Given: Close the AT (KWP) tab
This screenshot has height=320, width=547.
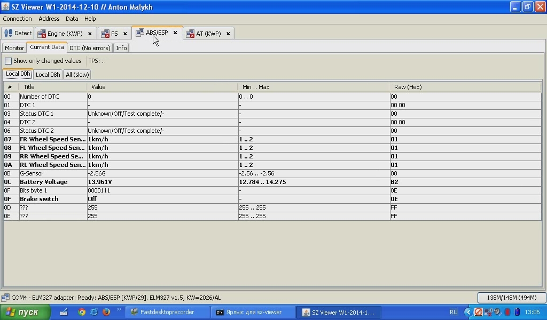Looking at the screenshot, I should click(x=228, y=34).
